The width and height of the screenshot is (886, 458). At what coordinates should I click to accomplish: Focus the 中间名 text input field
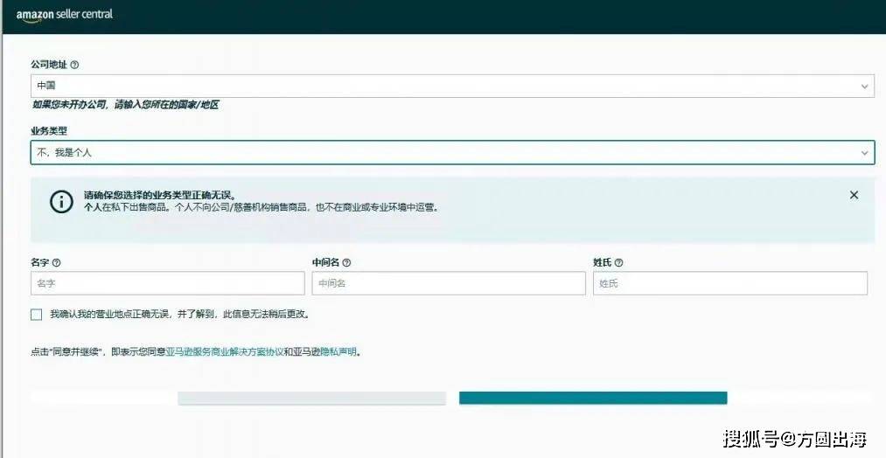tap(449, 283)
